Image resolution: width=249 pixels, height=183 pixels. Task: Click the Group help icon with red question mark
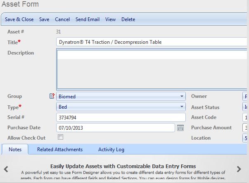point(52,96)
